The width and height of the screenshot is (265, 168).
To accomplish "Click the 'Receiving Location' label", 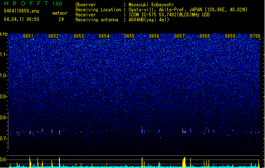I will coord(98,10).
